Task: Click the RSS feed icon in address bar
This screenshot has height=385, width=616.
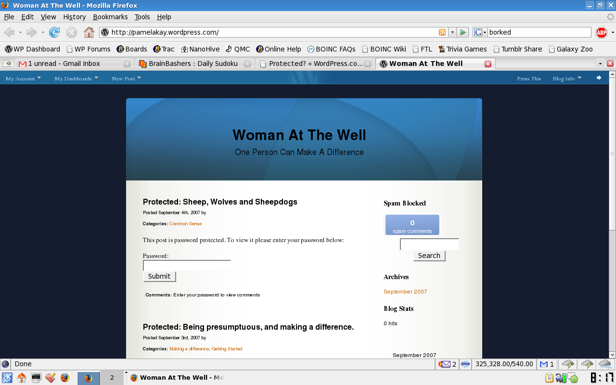Action: pos(442,32)
